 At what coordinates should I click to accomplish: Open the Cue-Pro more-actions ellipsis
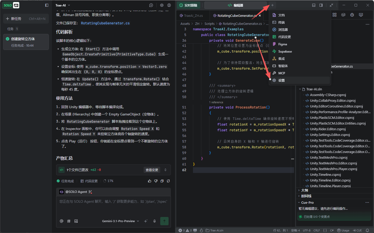[x=367, y=202]
